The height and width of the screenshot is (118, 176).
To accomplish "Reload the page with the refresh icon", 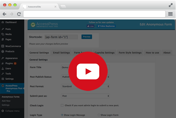I will [x=19, y=14].
